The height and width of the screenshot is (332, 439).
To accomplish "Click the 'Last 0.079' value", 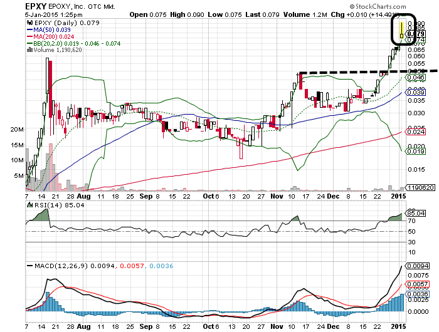I will tap(262, 14).
